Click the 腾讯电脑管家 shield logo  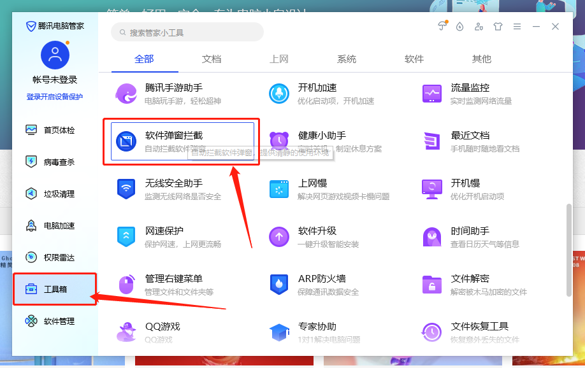[x=31, y=26]
